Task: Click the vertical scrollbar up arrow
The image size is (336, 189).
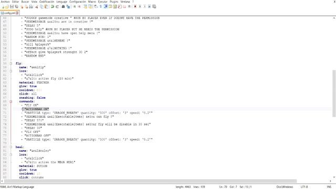Action: (334, 18)
